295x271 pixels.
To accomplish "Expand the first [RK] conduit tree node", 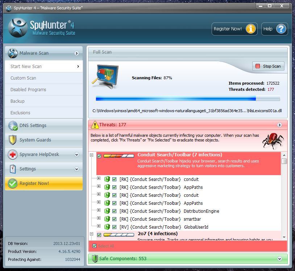I will pyautogui.click(x=99, y=178).
